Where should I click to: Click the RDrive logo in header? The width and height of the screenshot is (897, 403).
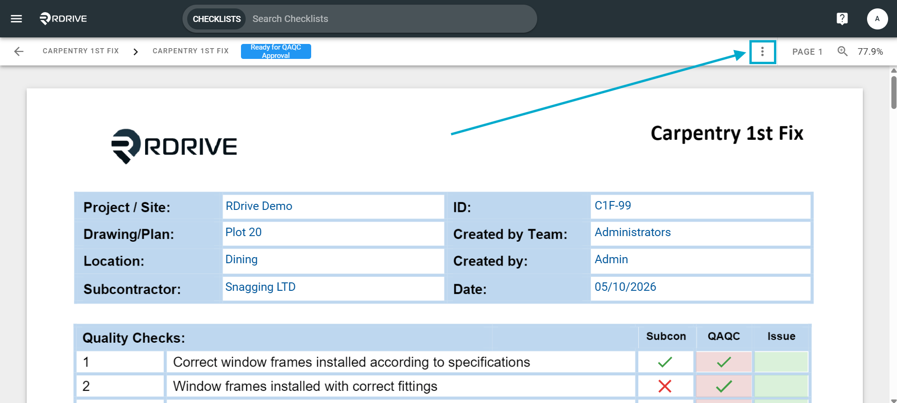click(x=63, y=19)
